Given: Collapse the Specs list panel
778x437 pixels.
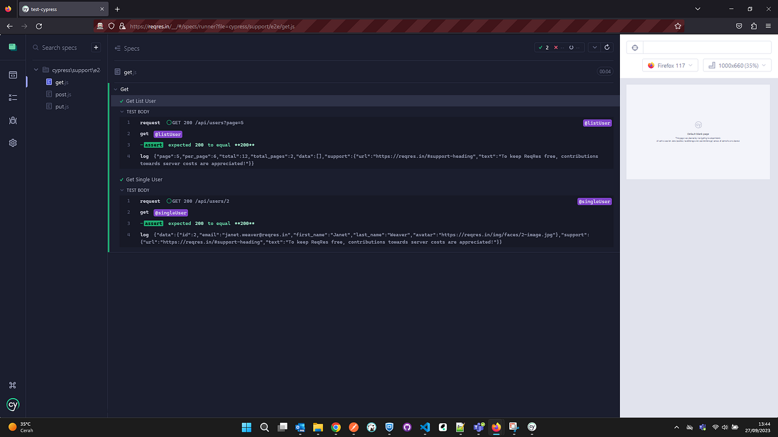Looking at the screenshot, I should click(x=117, y=48).
